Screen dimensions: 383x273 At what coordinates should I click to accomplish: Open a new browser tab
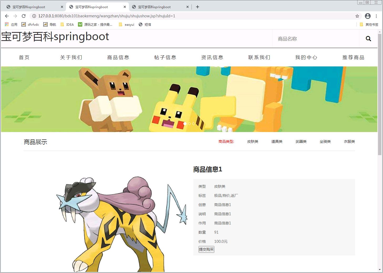coord(198,7)
